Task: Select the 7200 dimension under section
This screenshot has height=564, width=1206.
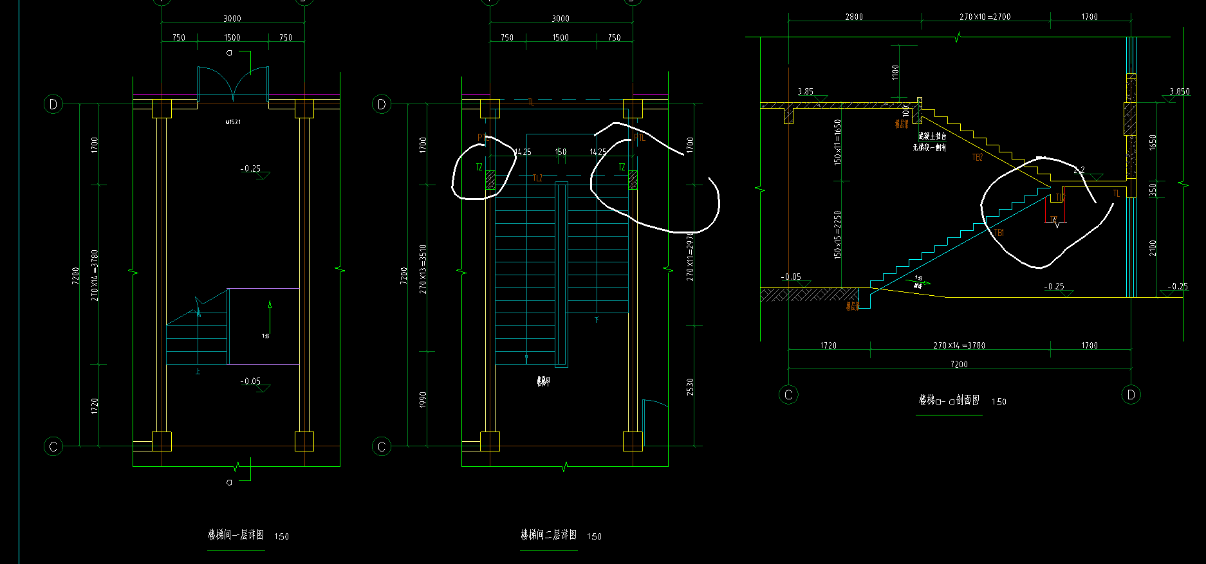Action: [x=959, y=365]
